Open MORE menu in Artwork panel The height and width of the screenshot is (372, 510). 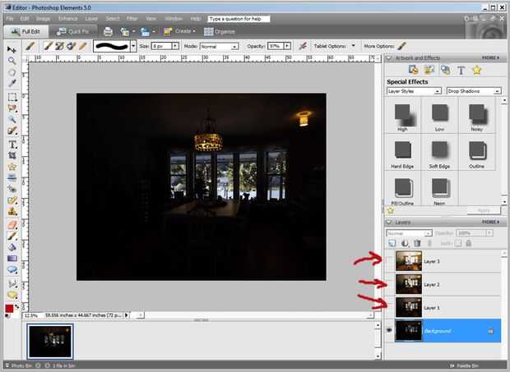pyautogui.click(x=491, y=57)
